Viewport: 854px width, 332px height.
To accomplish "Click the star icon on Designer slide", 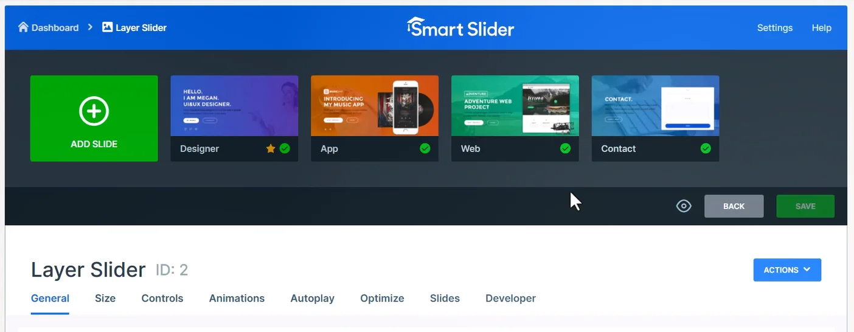I will pos(271,149).
